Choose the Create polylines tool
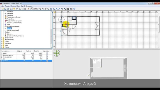This screenshot has width=160, height=90. pyautogui.click(x=43, y=9)
